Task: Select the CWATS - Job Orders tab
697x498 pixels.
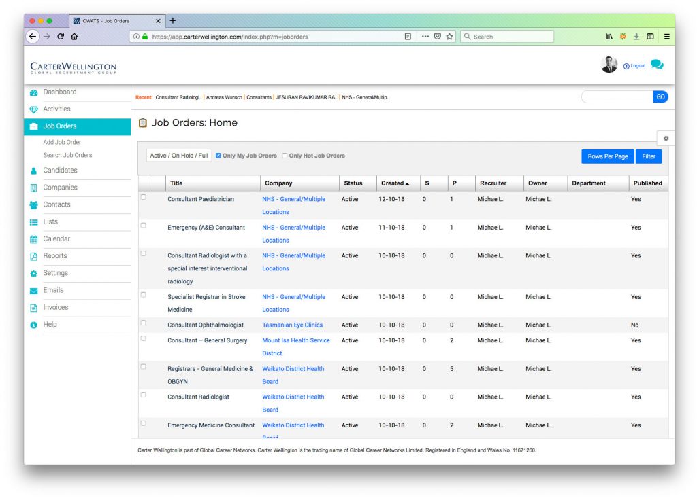Action: click(116, 21)
